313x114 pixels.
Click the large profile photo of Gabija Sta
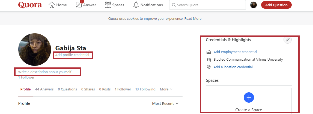(35, 50)
